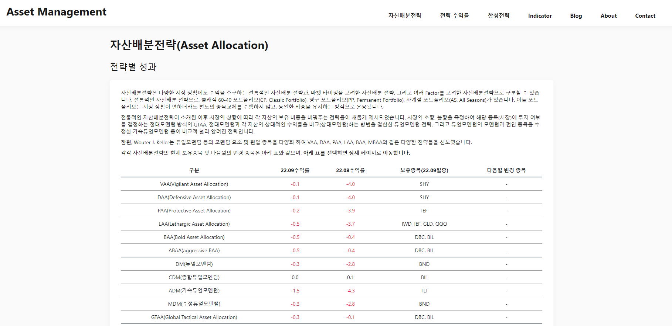Click the 다음월 변경 종목 column header

tap(506, 170)
